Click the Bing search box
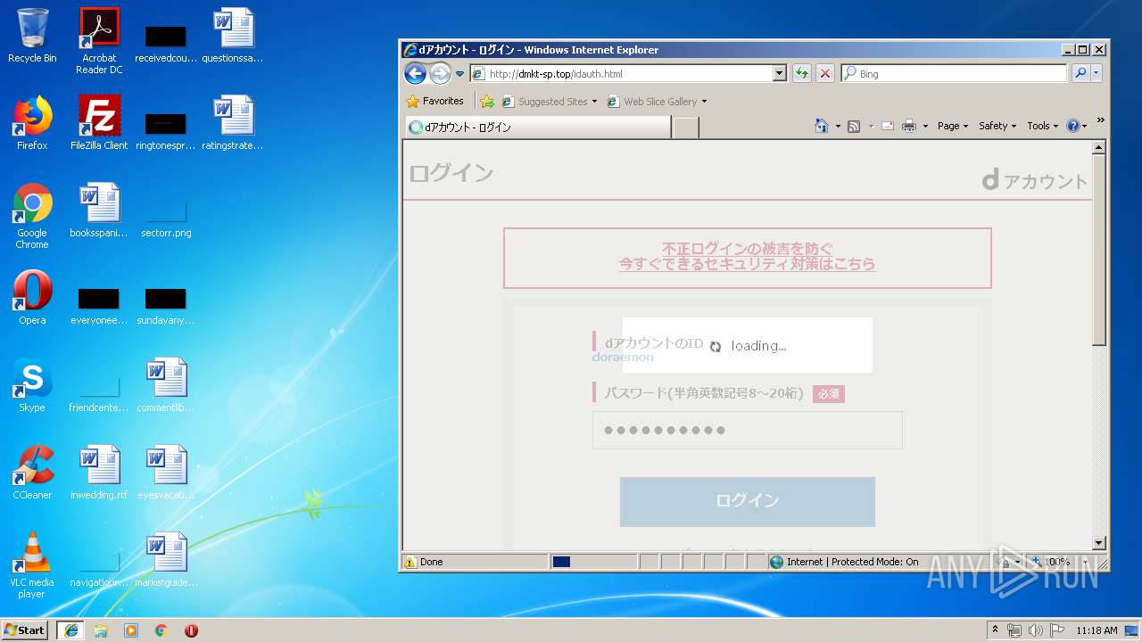The height and width of the screenshot is (642, 1142). [954, 73]
